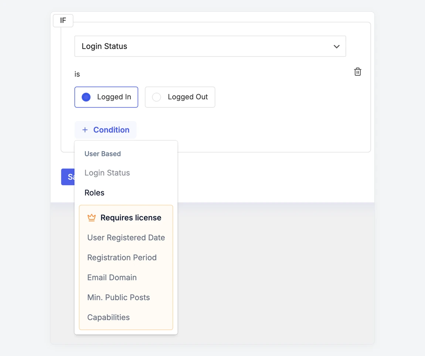The image size is (425, 356).
Task: Click the IF label tag
Action: point(63,21)
